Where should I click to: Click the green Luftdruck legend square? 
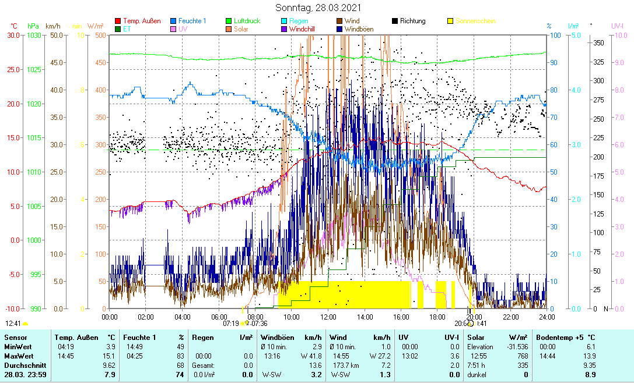pos(229,21)
